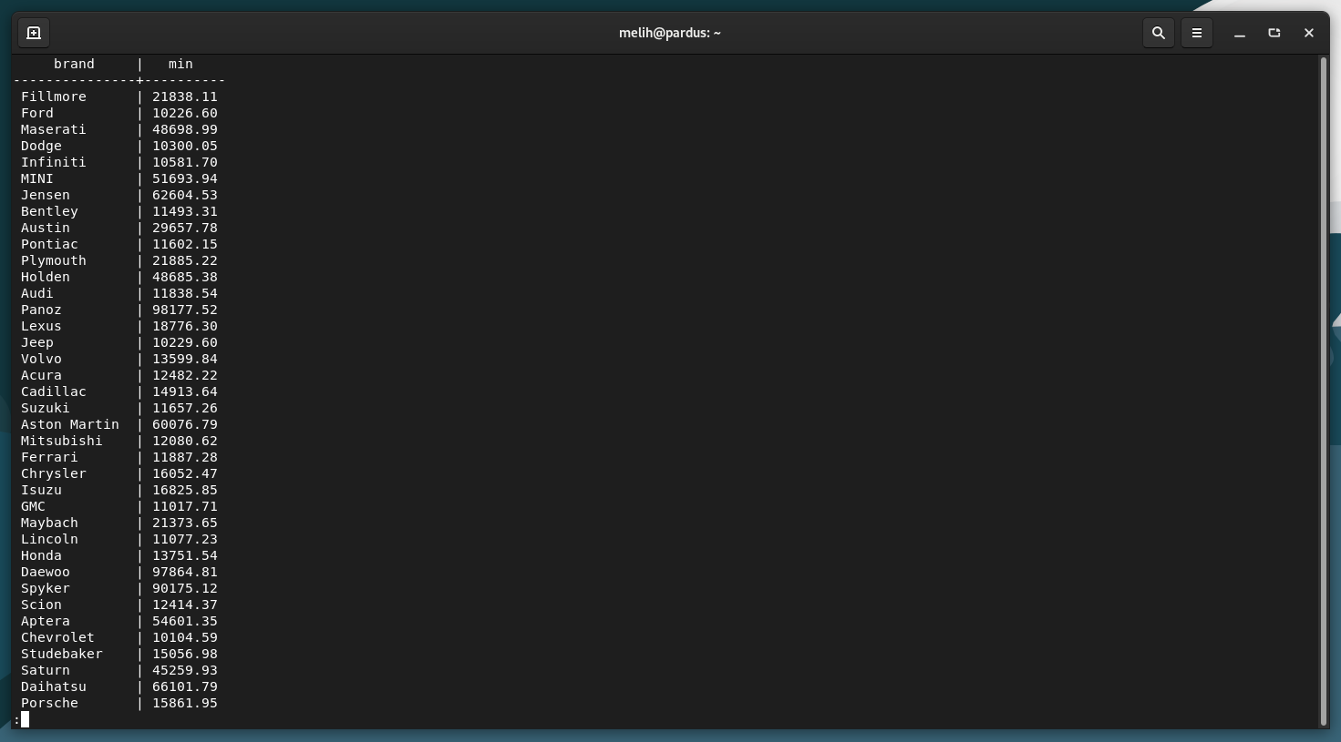Select the Cadillac brand name

[x=54, y=391]
